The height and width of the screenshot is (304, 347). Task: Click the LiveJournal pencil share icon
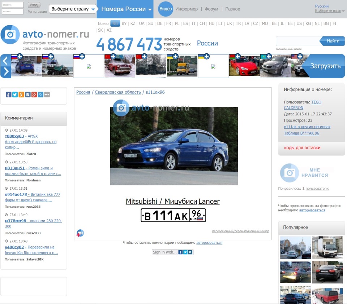coord(40,95)
